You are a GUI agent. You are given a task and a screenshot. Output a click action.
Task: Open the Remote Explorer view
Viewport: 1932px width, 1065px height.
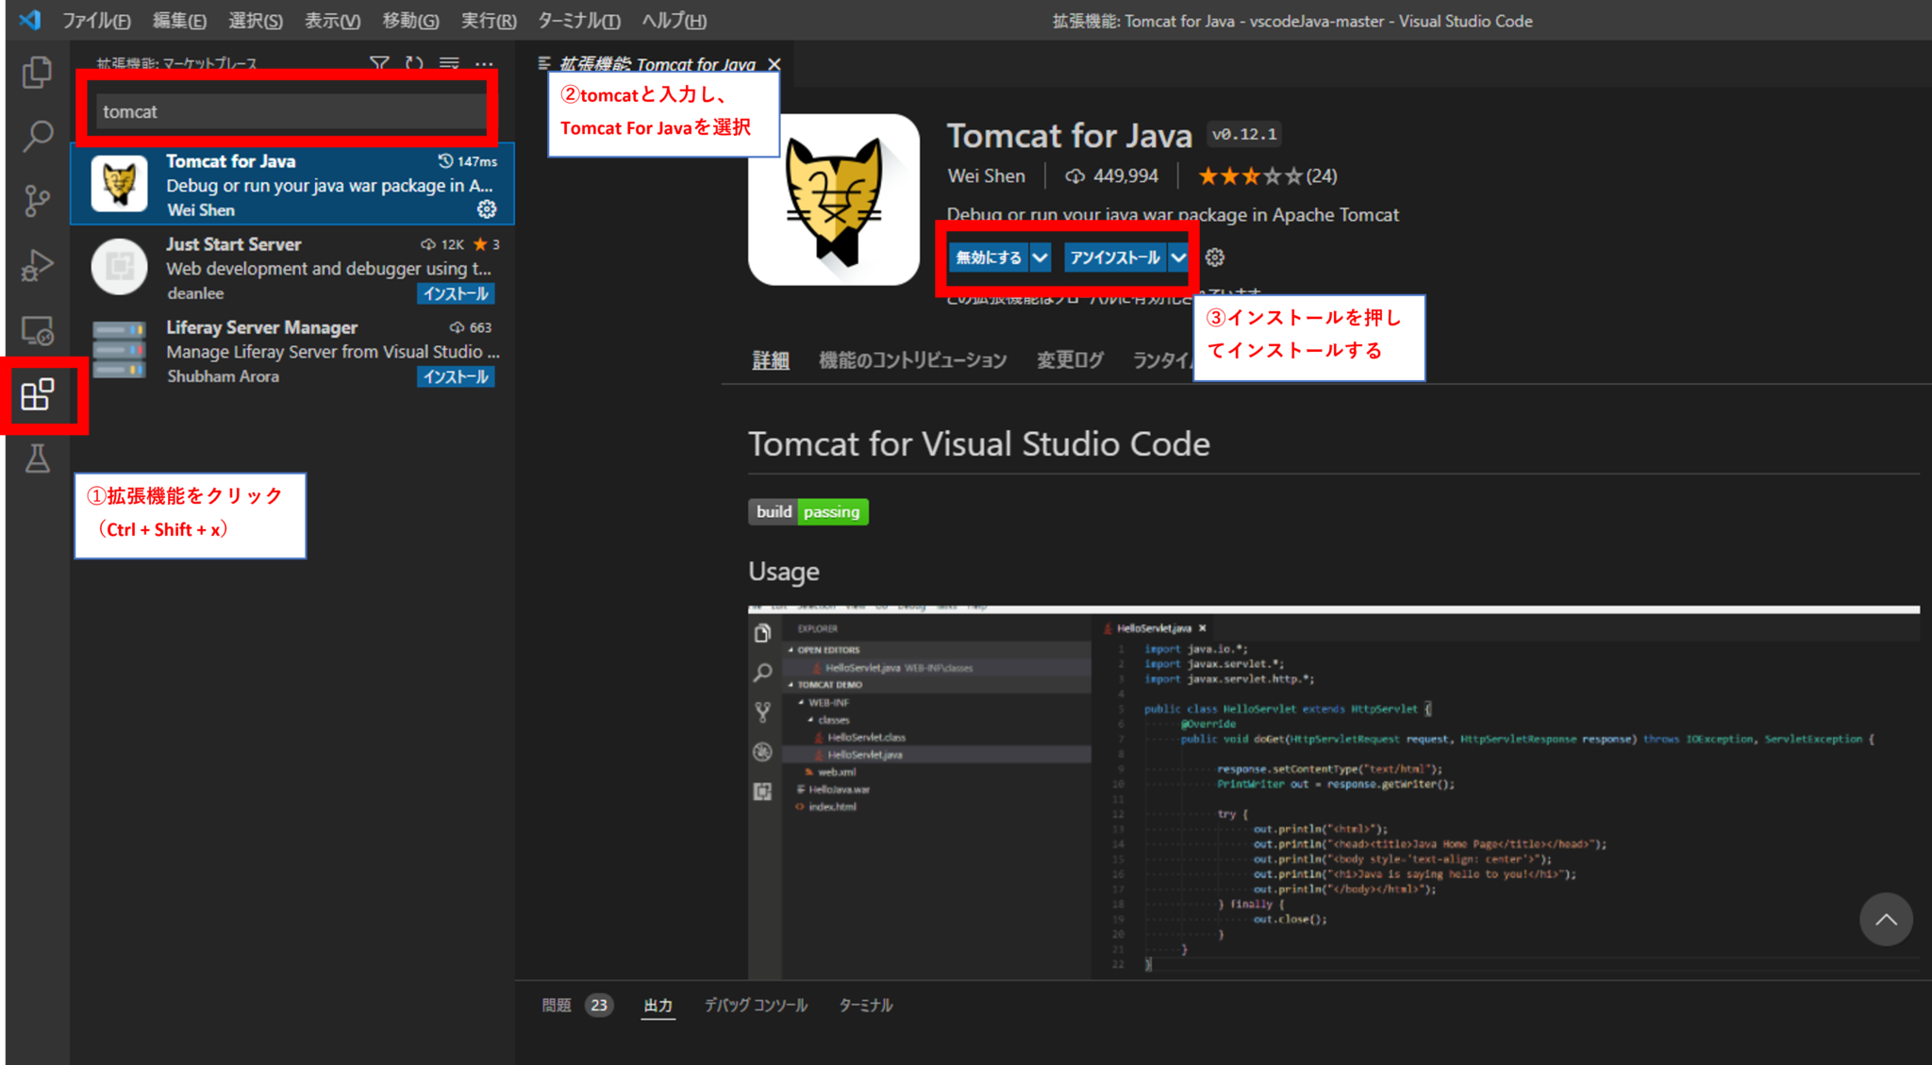coord(37,330)
